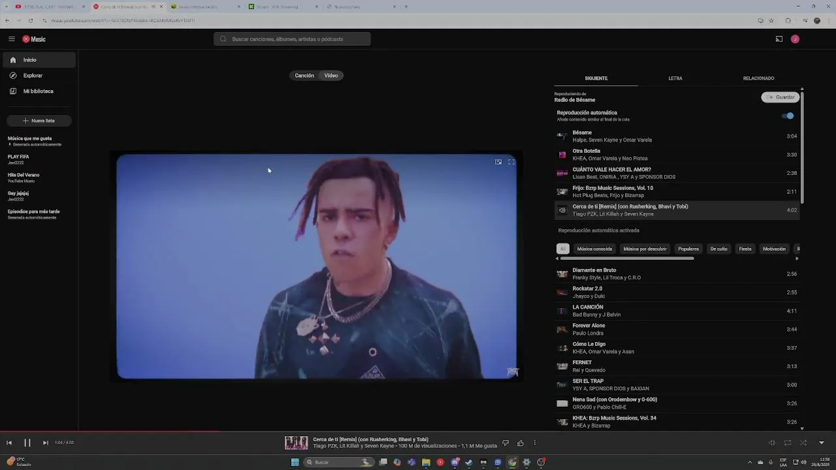The width and height of the screenshot is (836, 470).
Task: Open Explorar in sidebar
Action: [39, 76]
